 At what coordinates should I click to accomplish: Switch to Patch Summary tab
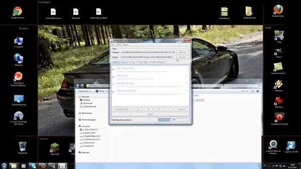158,62
